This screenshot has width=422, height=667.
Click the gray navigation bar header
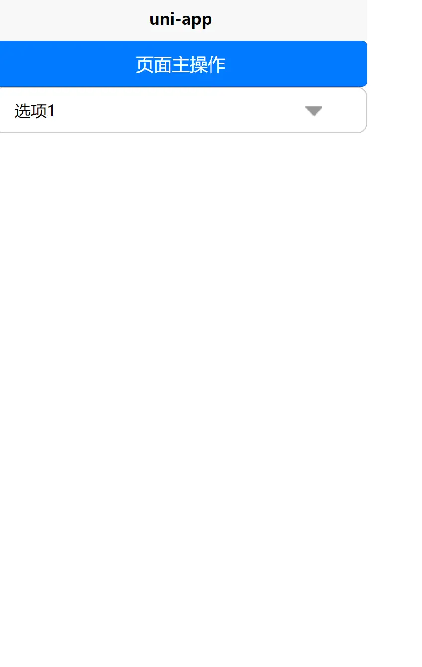[x=183, y=20]
